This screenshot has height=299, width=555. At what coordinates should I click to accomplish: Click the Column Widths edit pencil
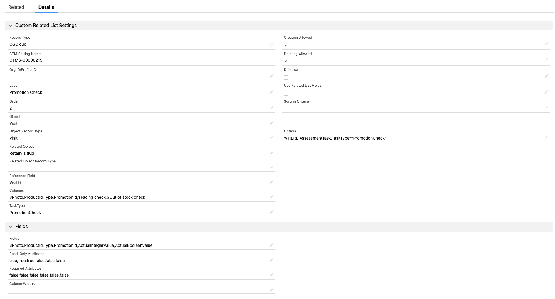pos(272,290)
